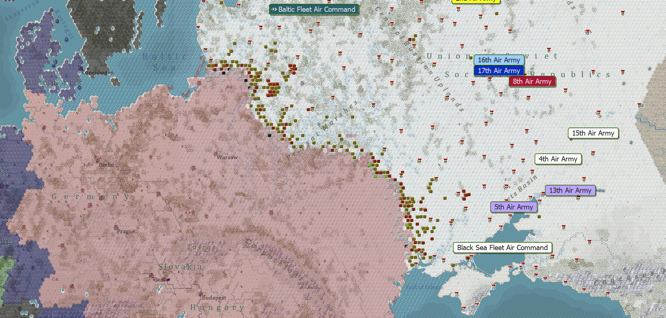
Task: Click the Tatras mountain label
Action: (x=201, y=247)
